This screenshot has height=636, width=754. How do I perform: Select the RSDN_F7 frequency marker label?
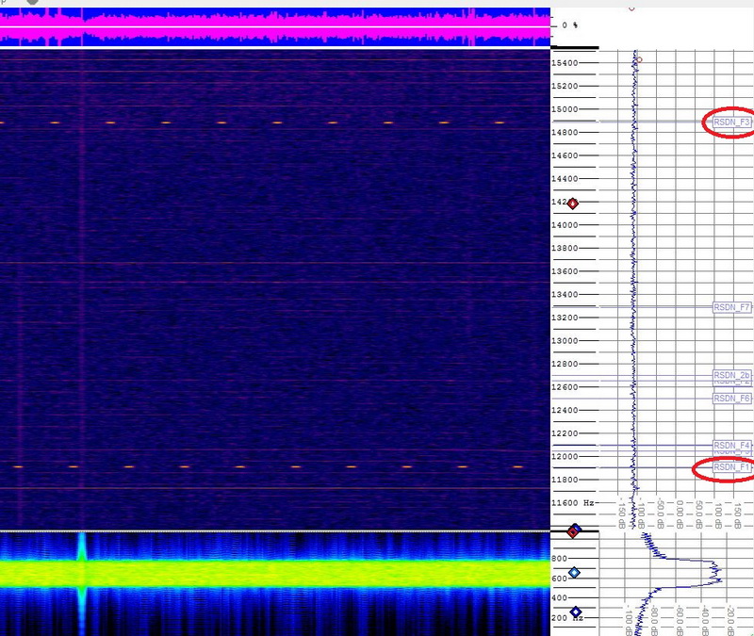tap(731, 307)
